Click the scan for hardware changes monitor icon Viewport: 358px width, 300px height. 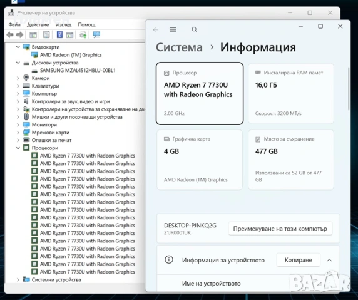coord(96,34)
